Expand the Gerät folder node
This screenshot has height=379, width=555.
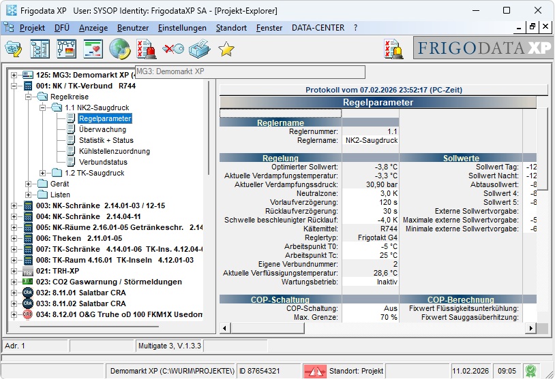(x=29, y=184)
